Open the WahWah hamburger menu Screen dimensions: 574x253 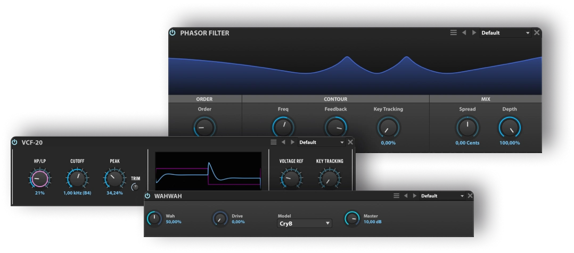coord(396,196)
